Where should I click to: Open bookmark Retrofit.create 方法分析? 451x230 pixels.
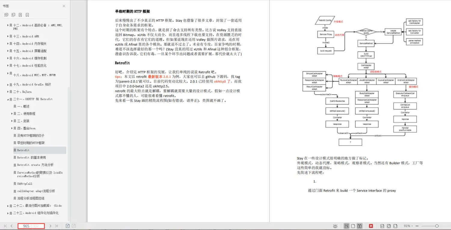coord(35,165)
